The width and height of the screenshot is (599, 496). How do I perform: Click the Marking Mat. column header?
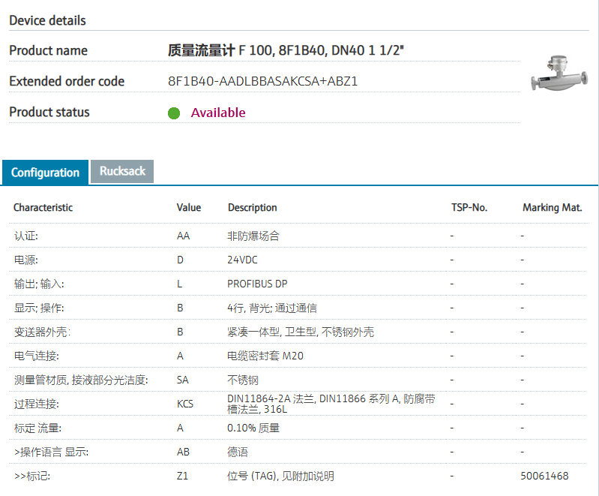[x=552, y=207]
